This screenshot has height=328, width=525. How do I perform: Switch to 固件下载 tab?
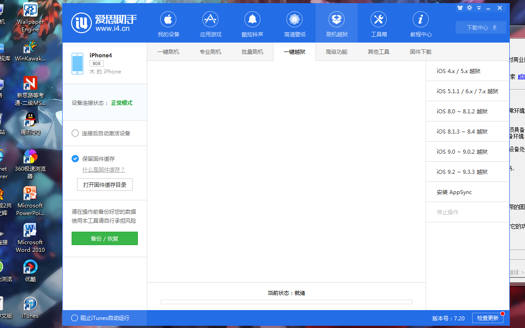click(421, 52)
